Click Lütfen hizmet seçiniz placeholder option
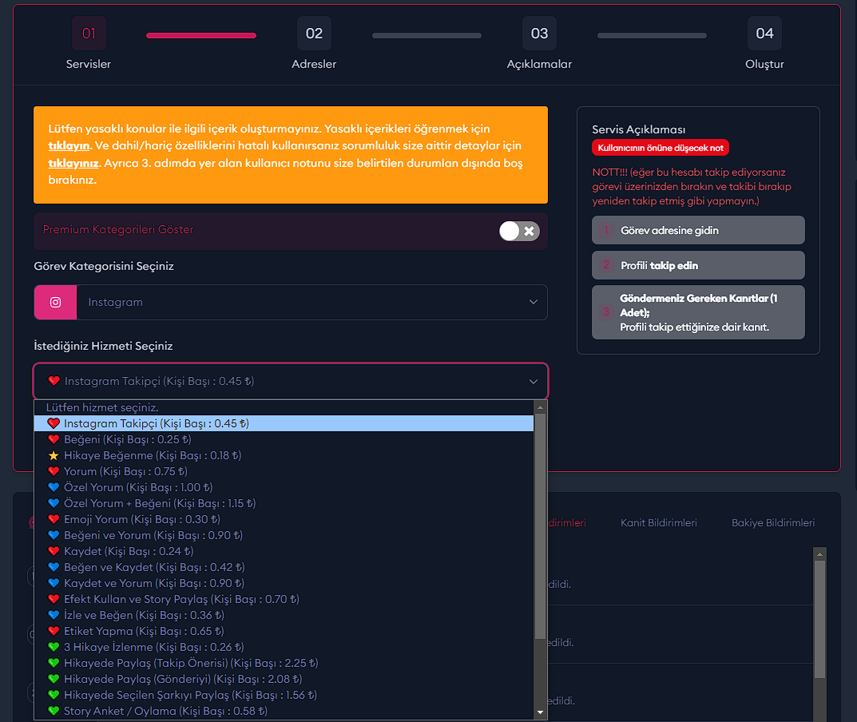The width and height of the screenshot is (857, 722). click(x=284, y=408)
